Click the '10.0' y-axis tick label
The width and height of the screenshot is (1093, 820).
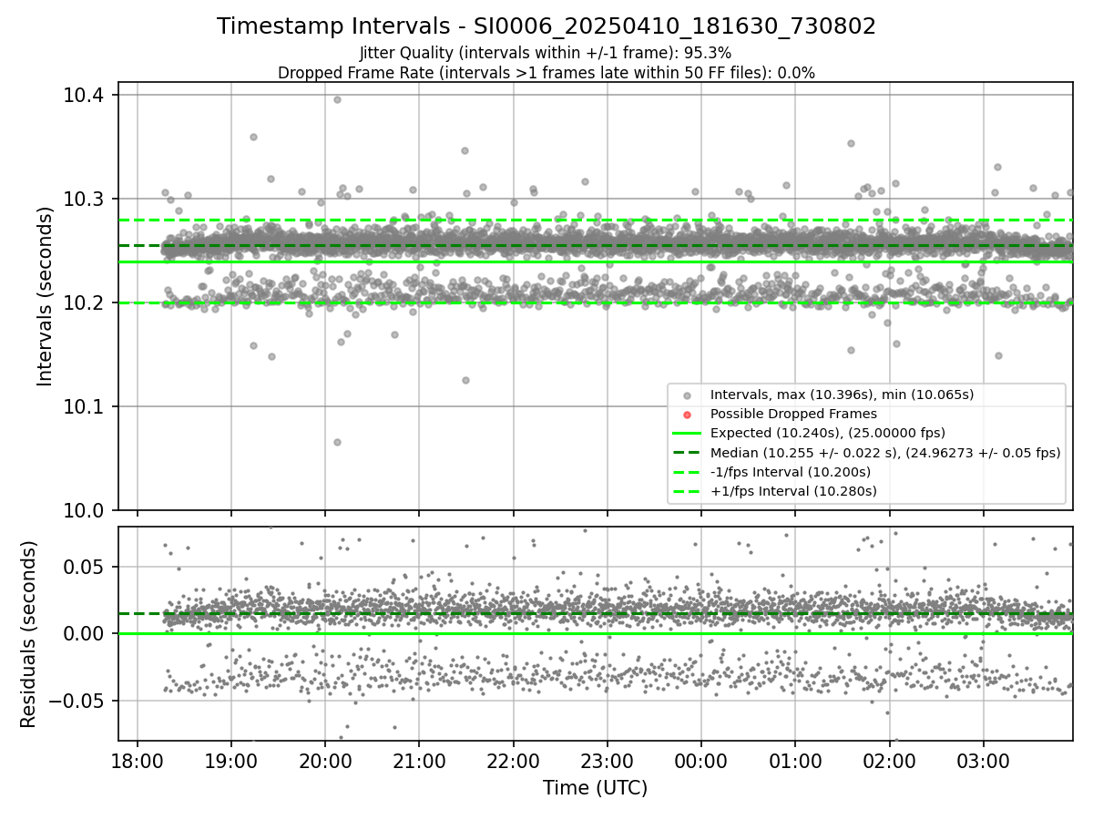[85, 510]
